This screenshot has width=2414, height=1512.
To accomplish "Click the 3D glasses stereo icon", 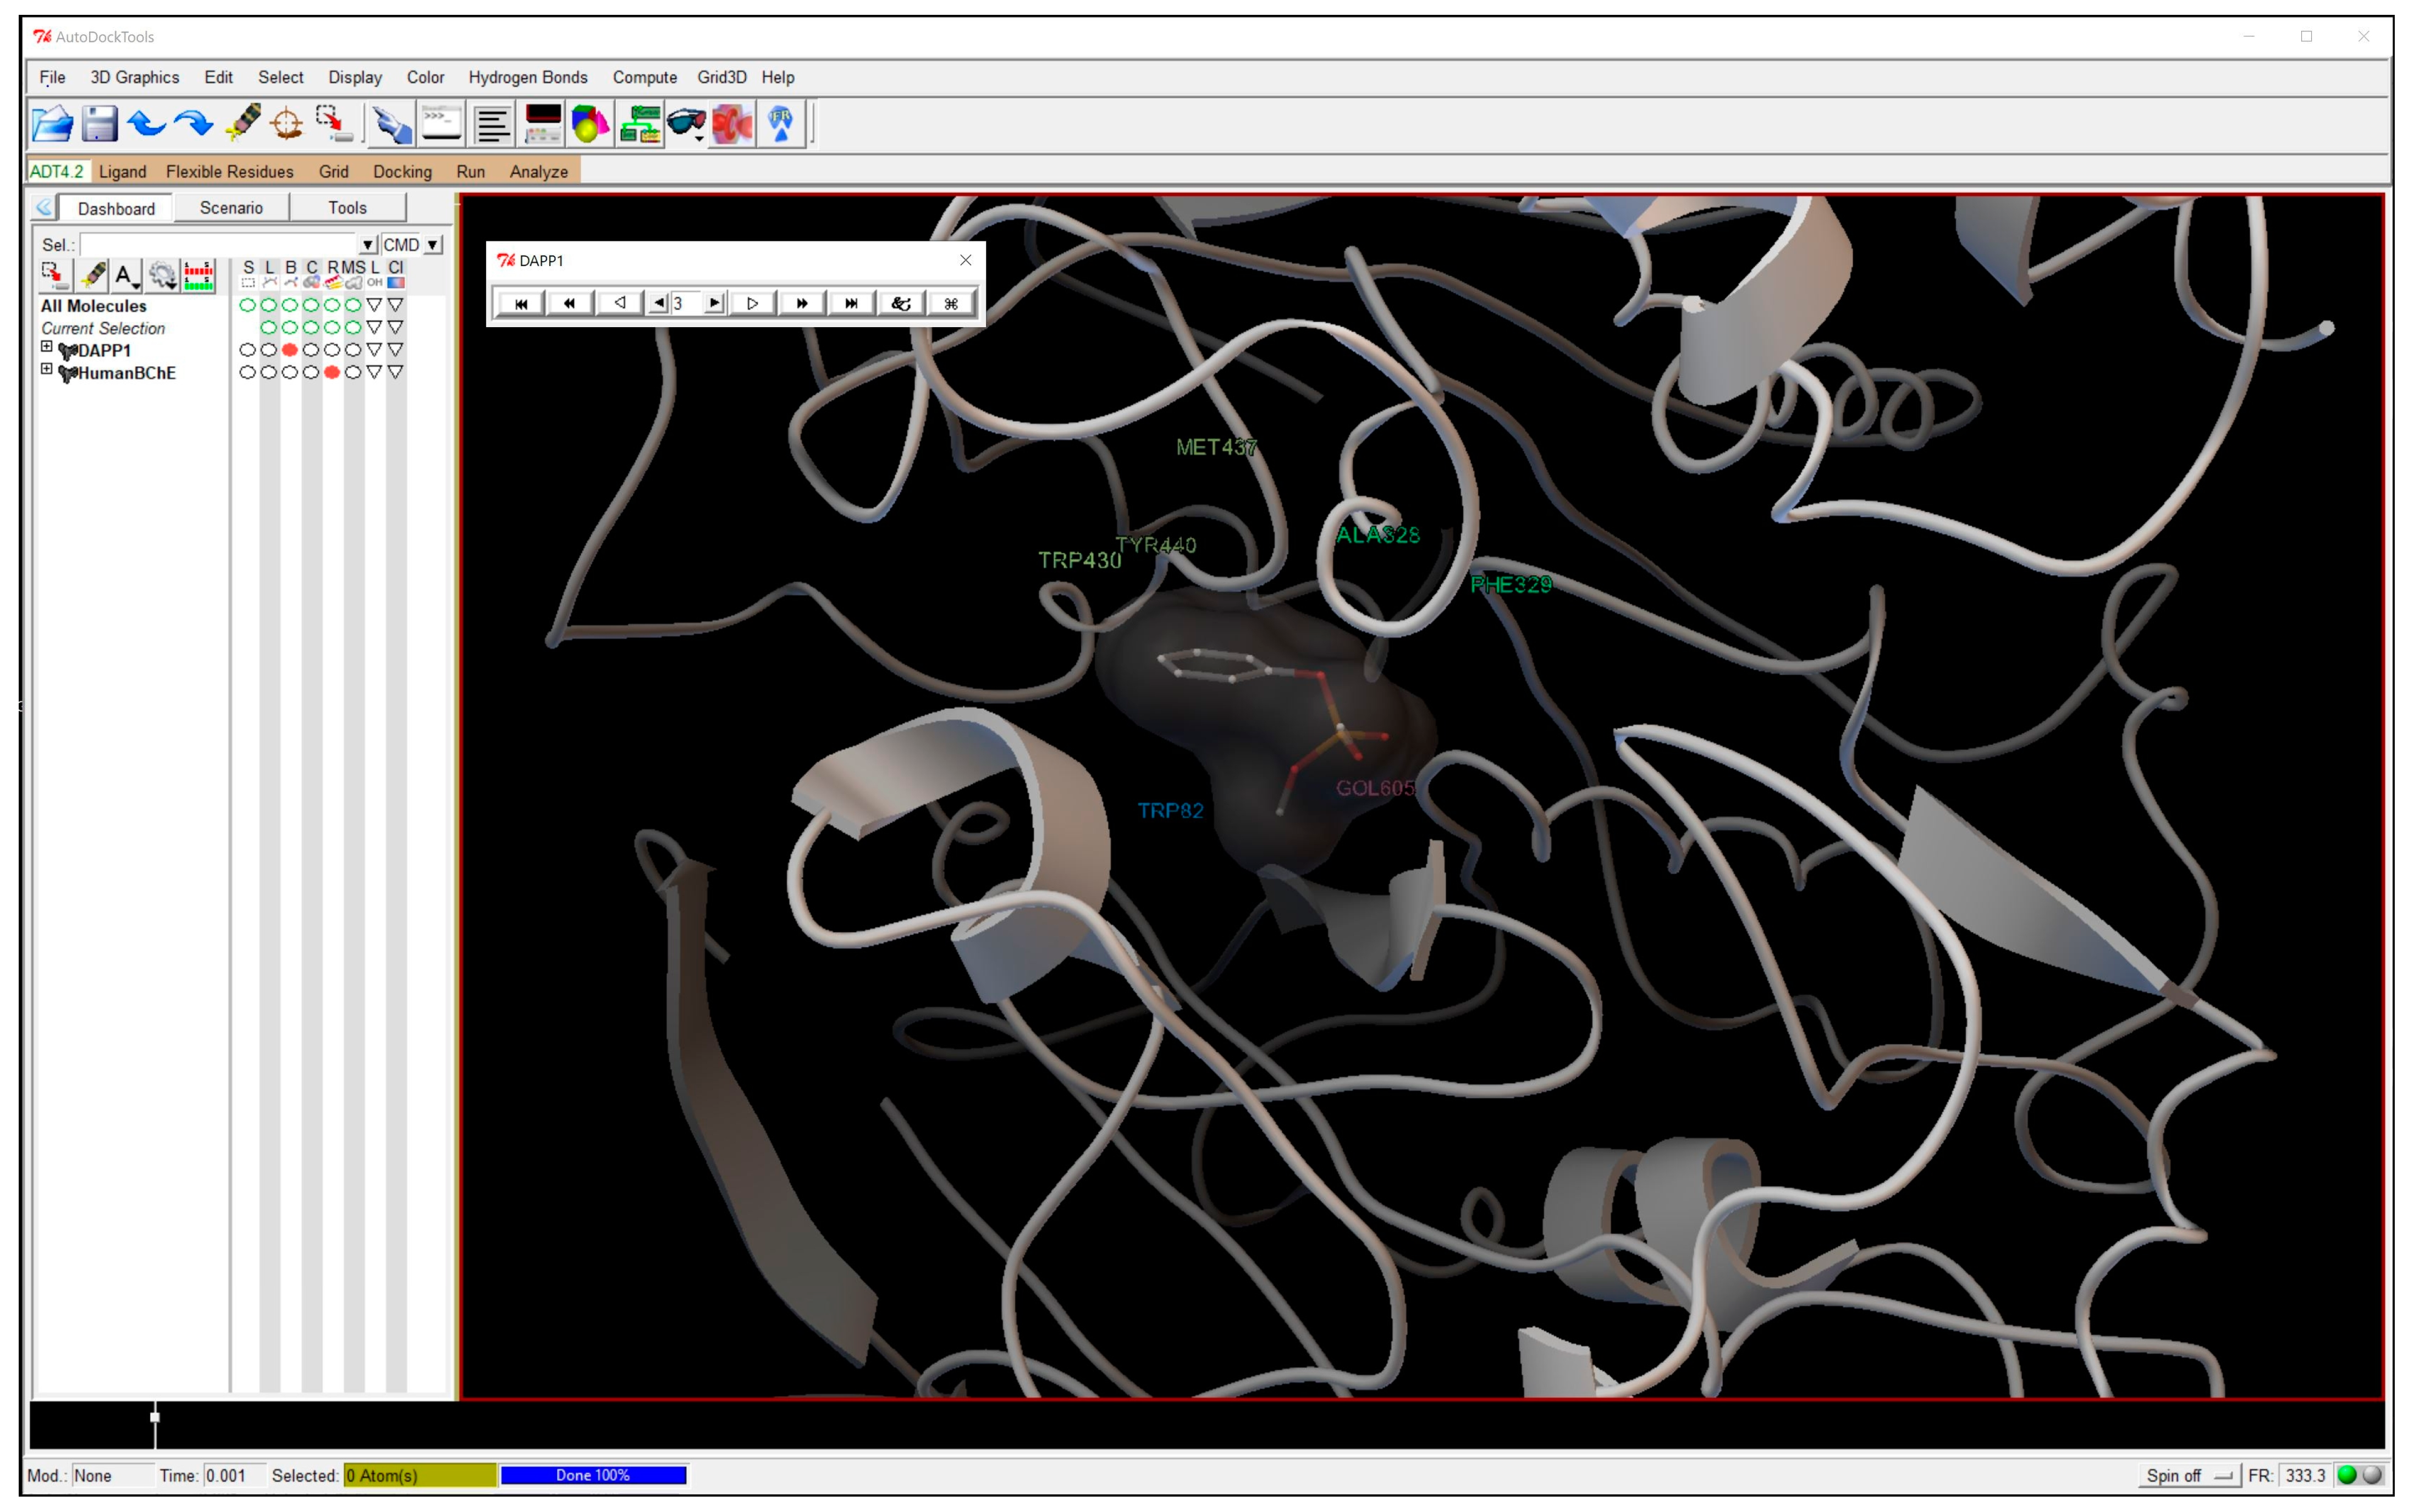I will (x=686, y=124).
